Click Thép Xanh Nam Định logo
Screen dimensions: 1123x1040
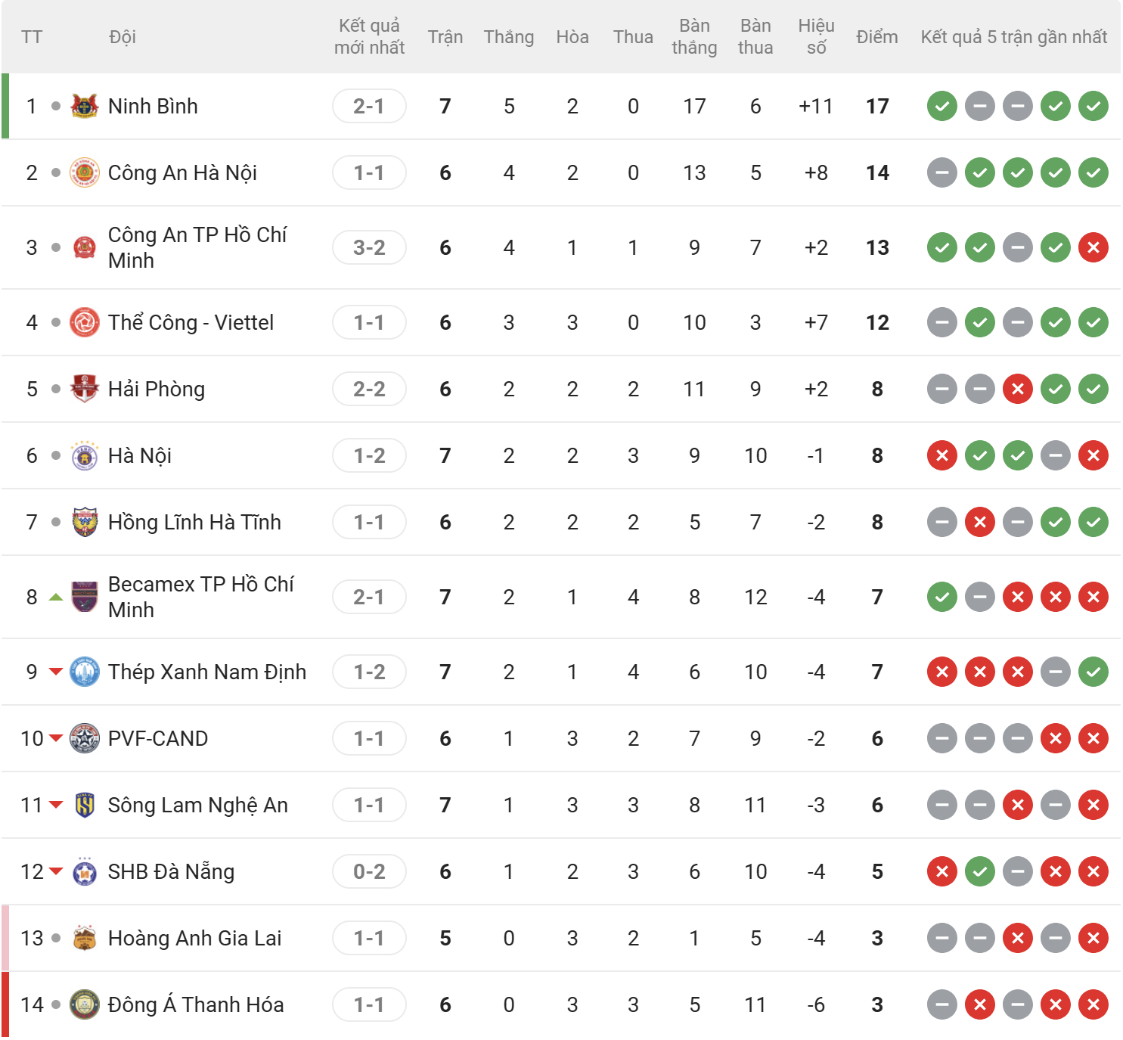[x=85, y=672]
